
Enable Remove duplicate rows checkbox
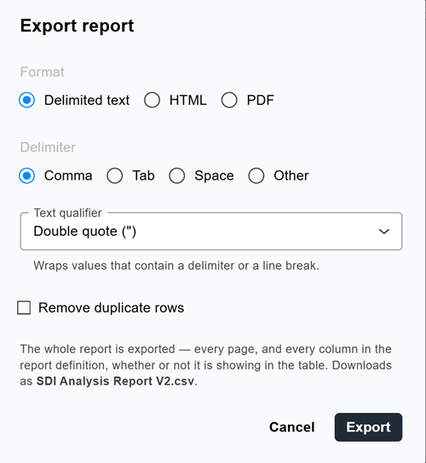(24, 308)
